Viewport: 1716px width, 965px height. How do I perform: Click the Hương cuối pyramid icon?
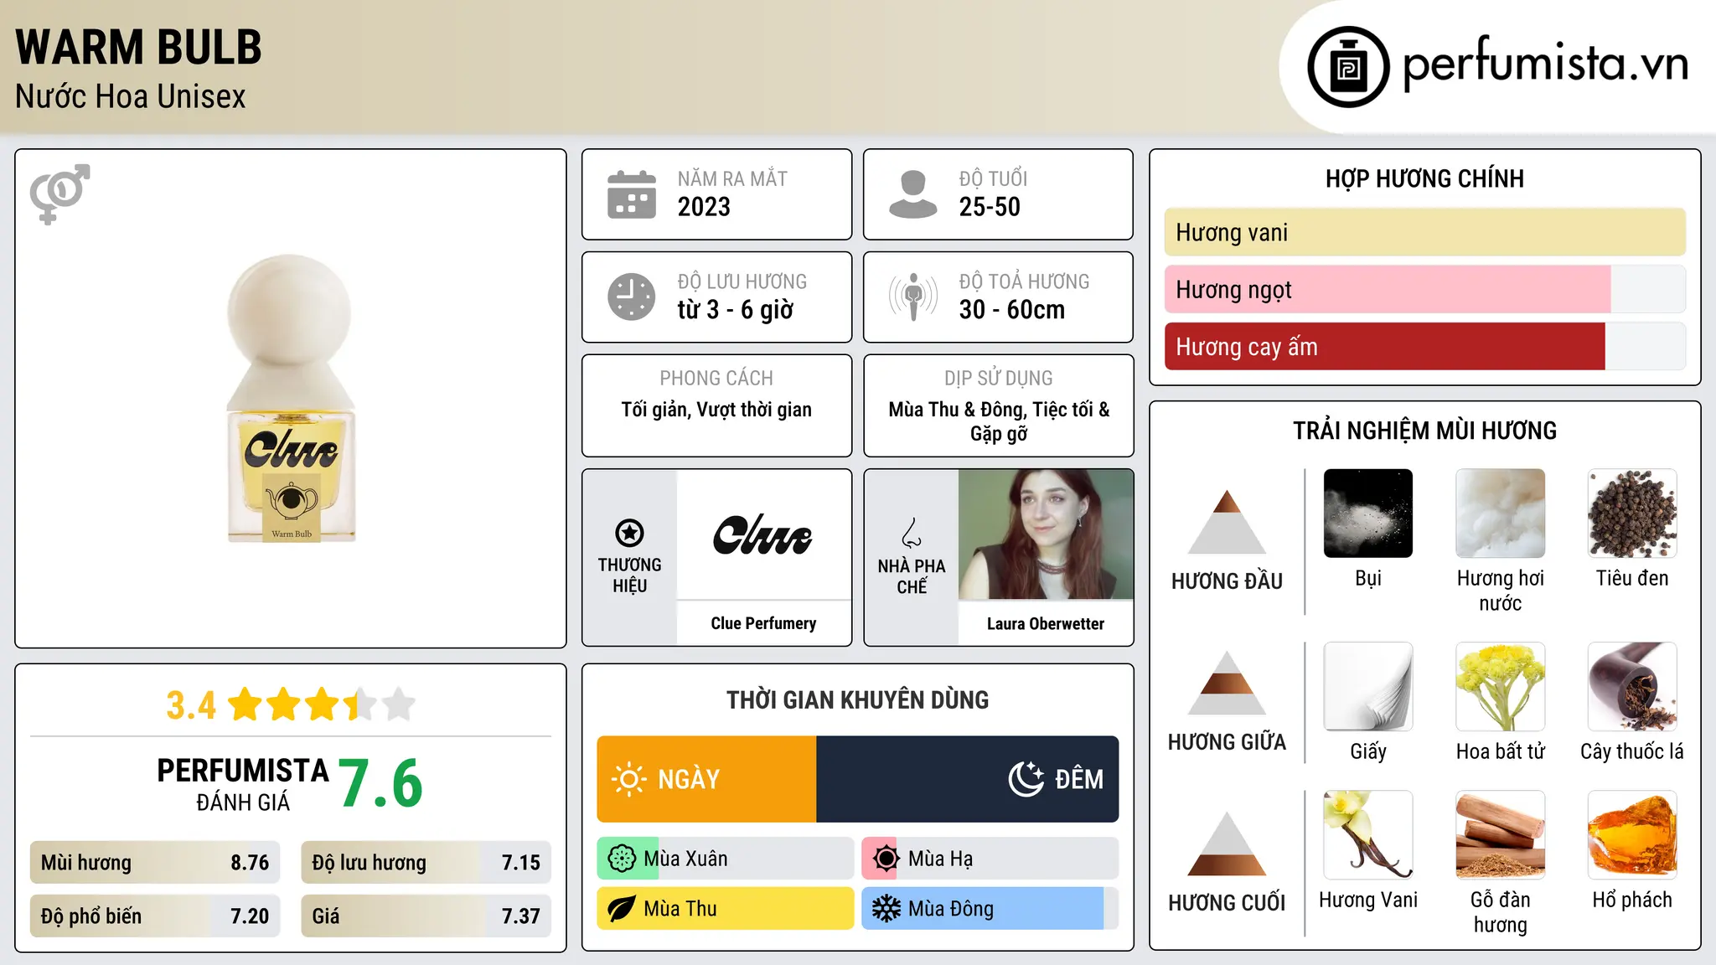click(1227, 844)
